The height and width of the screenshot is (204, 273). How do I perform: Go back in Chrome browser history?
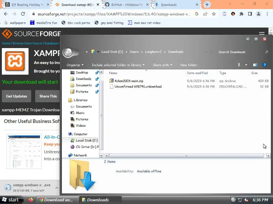click(x=6, y=14)
